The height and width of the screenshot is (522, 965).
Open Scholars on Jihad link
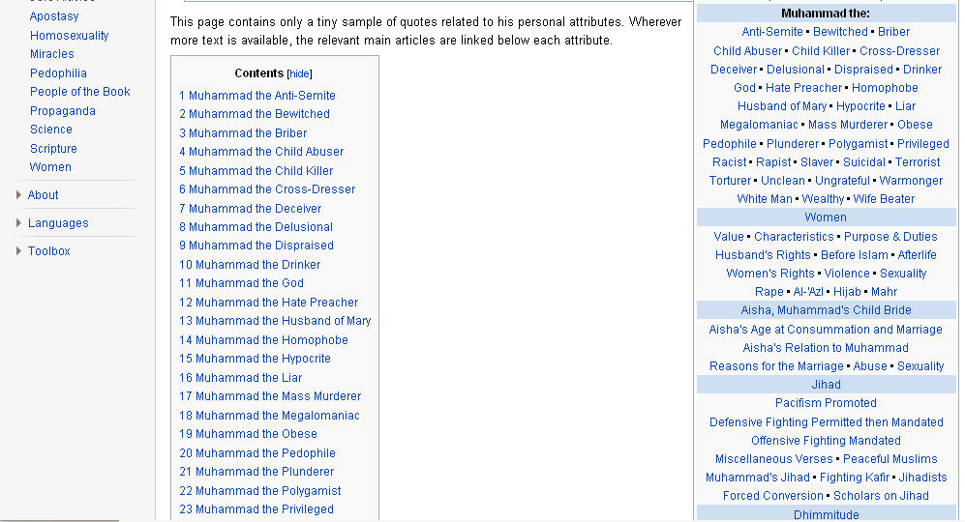(881, 496)
